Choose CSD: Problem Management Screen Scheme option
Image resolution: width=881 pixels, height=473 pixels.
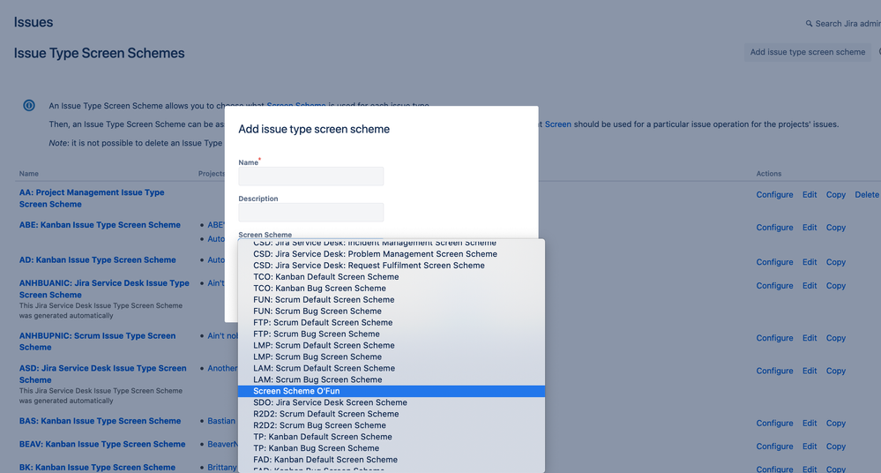391,254
